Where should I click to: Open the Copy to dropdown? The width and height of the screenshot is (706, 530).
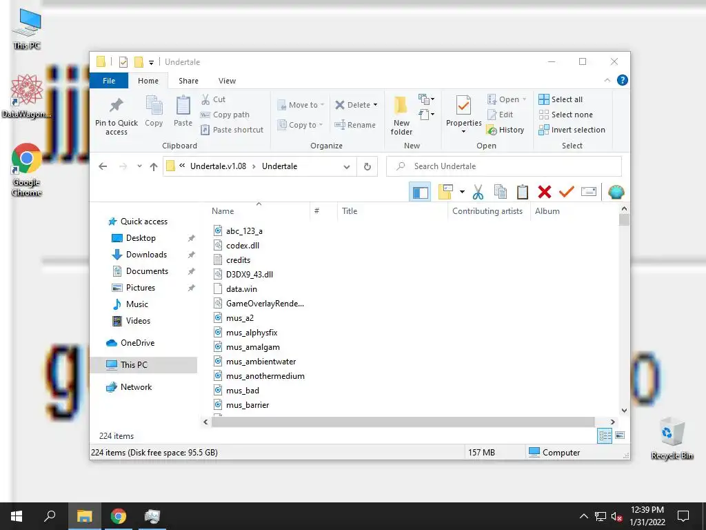(301, 125)
